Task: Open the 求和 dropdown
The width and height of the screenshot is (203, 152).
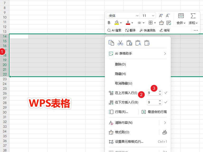Action: (193, 23)
